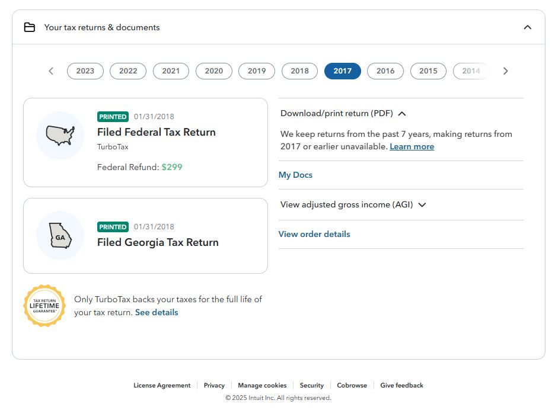Image resolution: width=555 pixels, height=410 pixels.
Task: Open the Cobrowse footer link
Action: tap(352, 385)
